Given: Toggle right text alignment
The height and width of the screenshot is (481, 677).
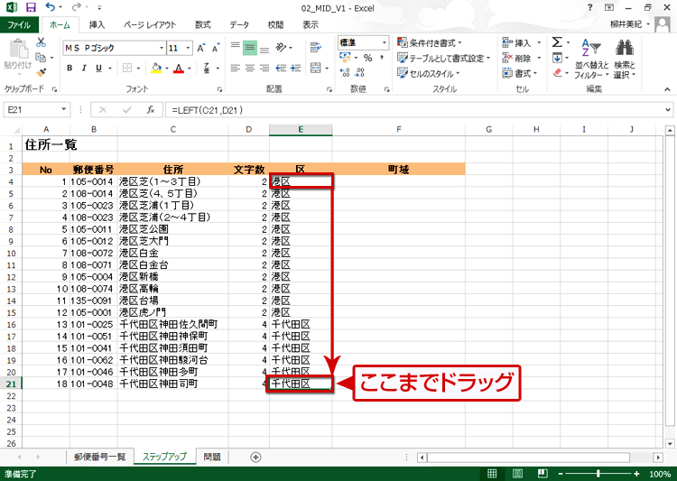Looking at the screenshot, I should click(x=264, y=68).
